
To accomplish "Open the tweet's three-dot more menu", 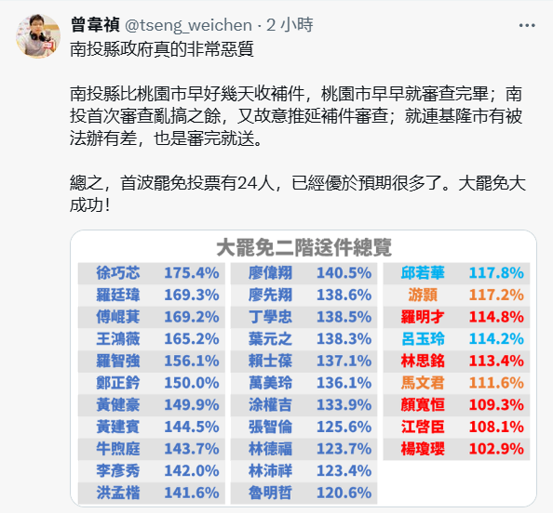I will (x=527, y=25).
